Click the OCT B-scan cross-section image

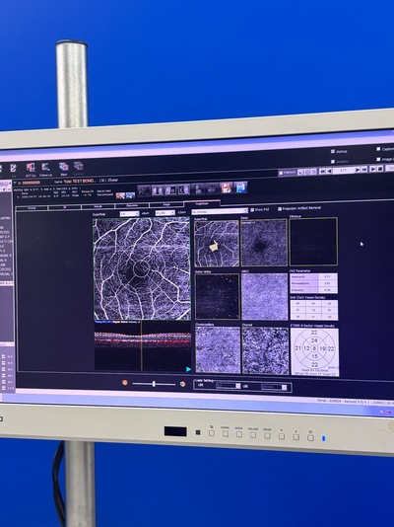pyautogui.click(x=143, y=345)
